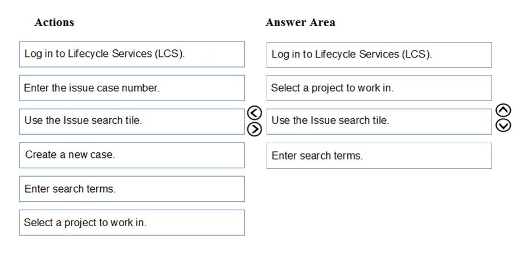Select 'Use the Issue search tile.' in Answer Area

379,122
